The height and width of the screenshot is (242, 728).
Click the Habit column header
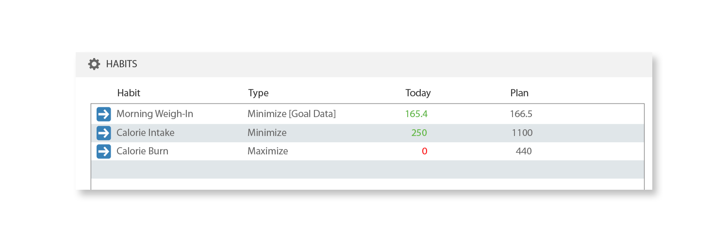pyautogui.click(x=129, y=93)
